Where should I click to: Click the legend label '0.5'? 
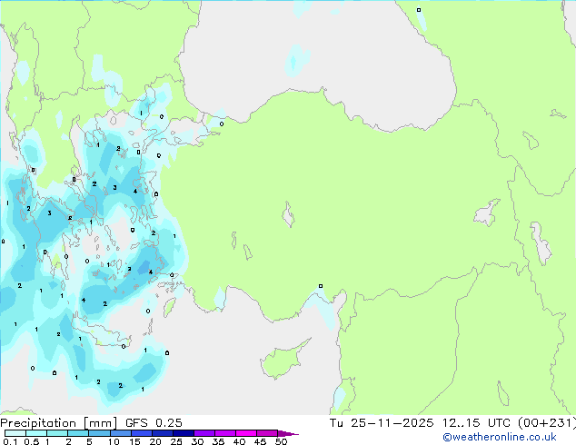coord(31,441)
